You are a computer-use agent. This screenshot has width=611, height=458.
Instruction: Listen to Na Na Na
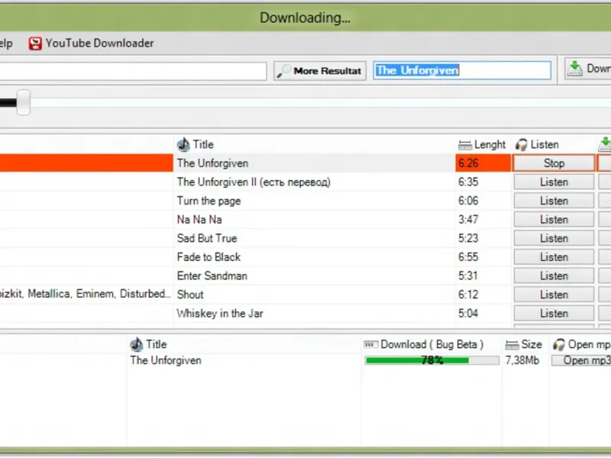(x=554, y=219)
